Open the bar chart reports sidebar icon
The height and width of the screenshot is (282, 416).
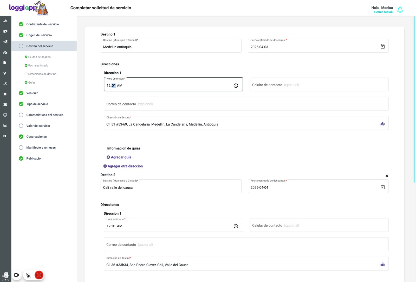tap(5, 126)
